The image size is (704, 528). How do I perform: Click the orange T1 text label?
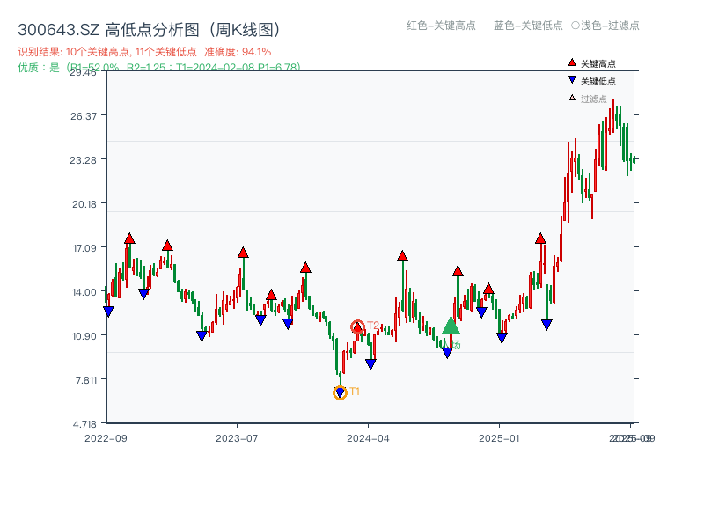coord(355,392)
